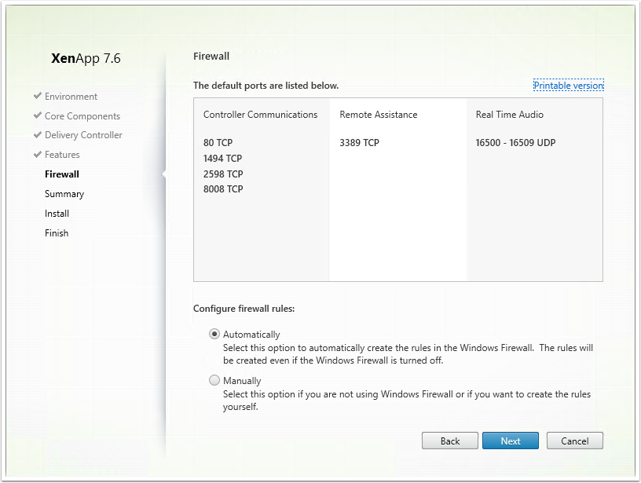This screenshot has height=483, width=641.
Task: Click the 80 TCP port entry
Action: pyautogui.click(x=218, y=143)
